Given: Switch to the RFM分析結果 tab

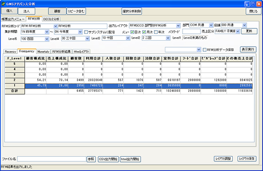Looking at the screenshot, I should click(x=61, y=52).
